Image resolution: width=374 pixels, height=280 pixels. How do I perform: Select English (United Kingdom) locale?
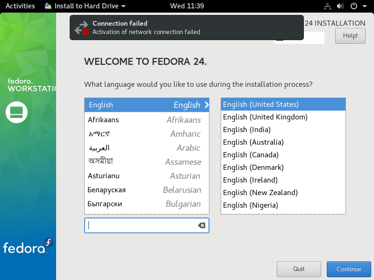pyautogui.click(x=283, y=117)
